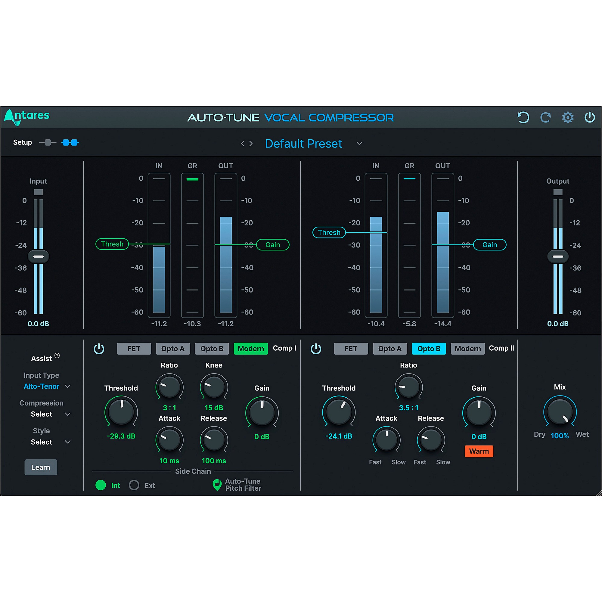The height and width of the screenshot is (602, 602).
Task: Click the Input clip indicator above the fader
Action: 38,192
